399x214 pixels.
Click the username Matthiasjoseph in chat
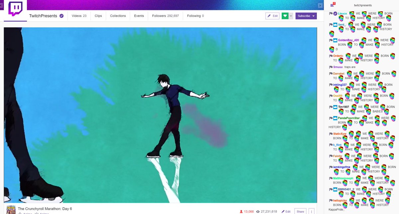point(344,178)
